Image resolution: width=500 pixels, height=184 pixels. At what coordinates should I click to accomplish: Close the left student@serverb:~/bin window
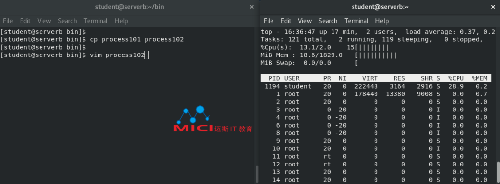[251, 7]
